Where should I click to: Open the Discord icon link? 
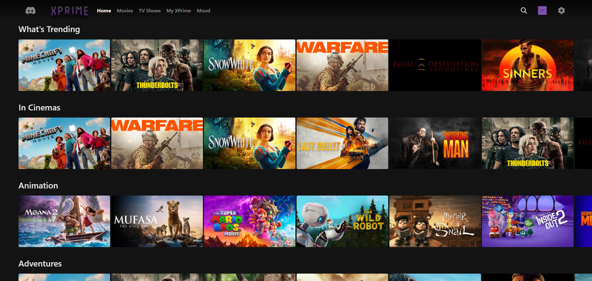coord(31,10)
